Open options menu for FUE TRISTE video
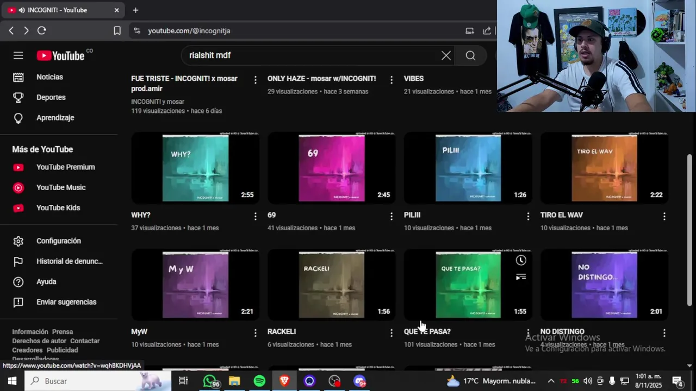The width and height of the screenshot is (696, 391). pos(255,80)
